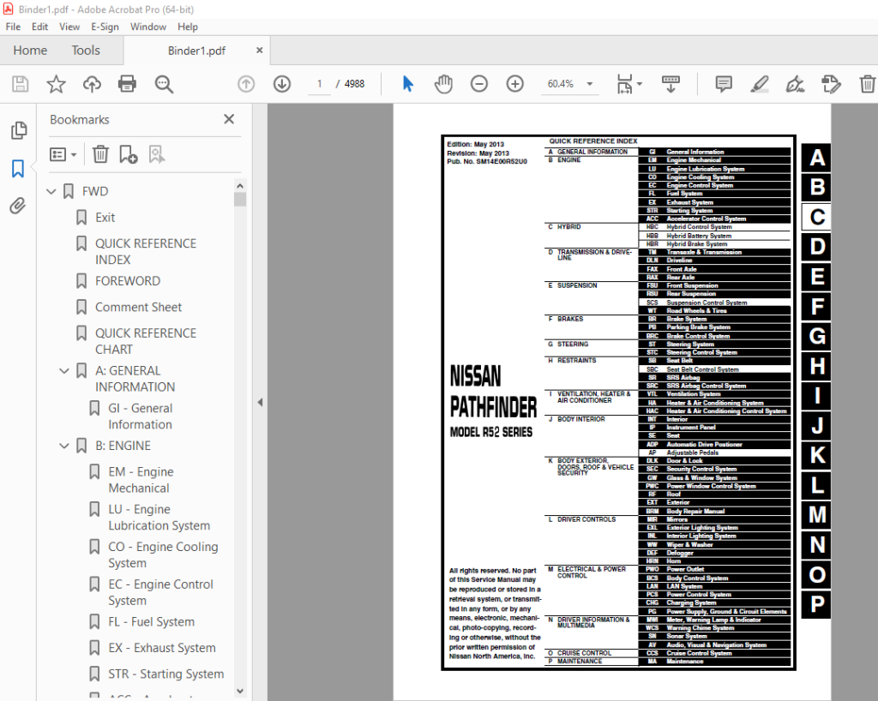The width and height of the screenshot is (878, 701).
Task: Add a comment sticky note
Action: click(x=724, y=84)
